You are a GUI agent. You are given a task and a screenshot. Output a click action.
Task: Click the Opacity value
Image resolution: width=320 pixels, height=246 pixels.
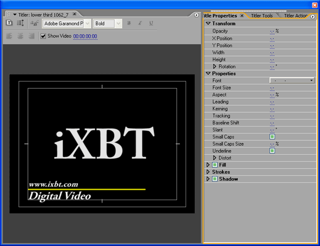tap(272, 31)
